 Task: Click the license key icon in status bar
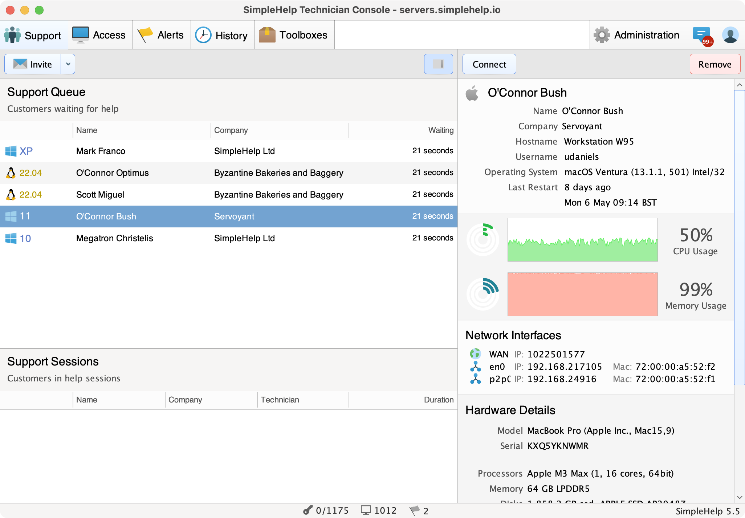point(308,510)
